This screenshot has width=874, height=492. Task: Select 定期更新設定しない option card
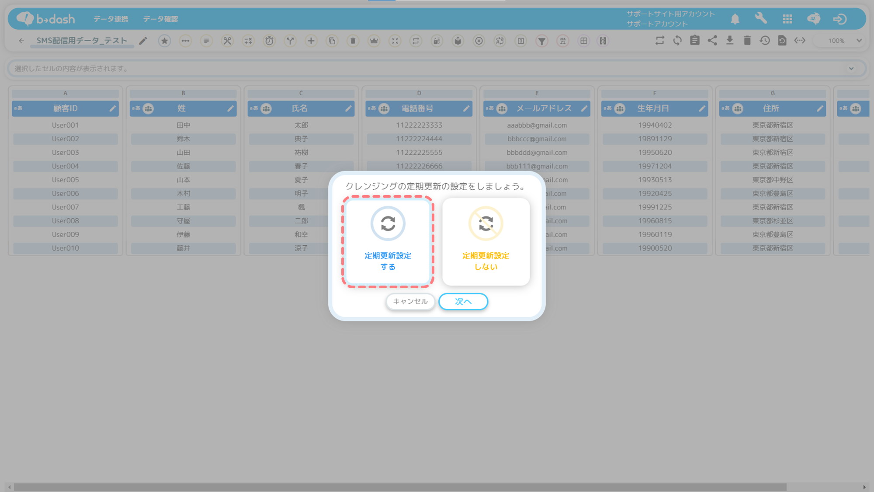[x=486, y=241]
